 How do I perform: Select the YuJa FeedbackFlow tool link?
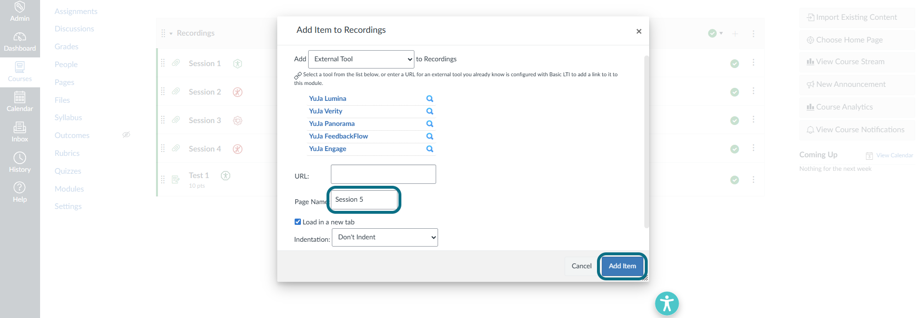tap(339, 136)
